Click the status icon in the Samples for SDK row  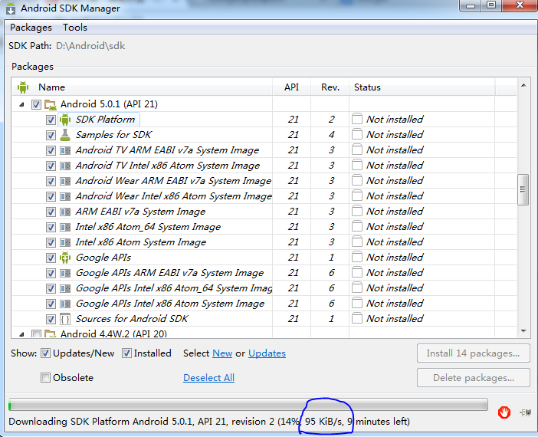pos(357,134)
